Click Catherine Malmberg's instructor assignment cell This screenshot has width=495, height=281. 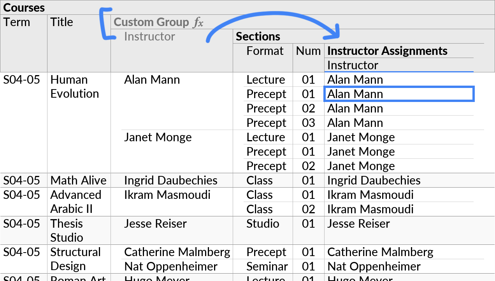coord(380,252)
